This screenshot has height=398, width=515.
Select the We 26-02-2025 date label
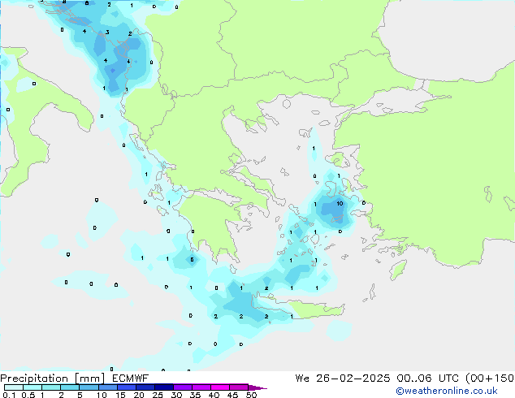(x=343, y=379)
